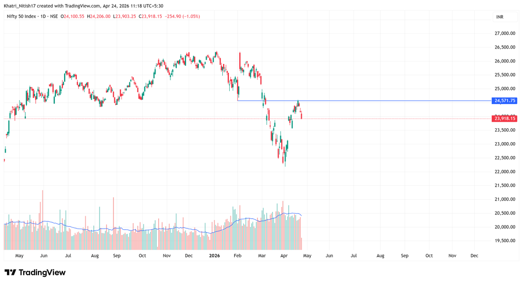Click the TradingView logo icon

[x=10, y=272]
